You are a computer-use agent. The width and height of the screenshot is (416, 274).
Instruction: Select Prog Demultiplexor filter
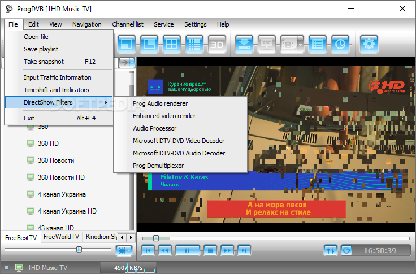coord(180,166)
